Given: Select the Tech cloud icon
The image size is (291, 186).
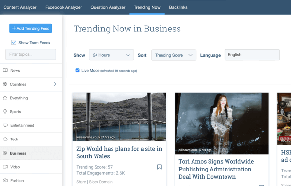Looking at the screenshot, I should coord(5,139).
